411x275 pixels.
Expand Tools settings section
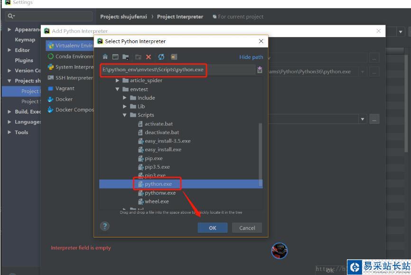coord(9,132)
